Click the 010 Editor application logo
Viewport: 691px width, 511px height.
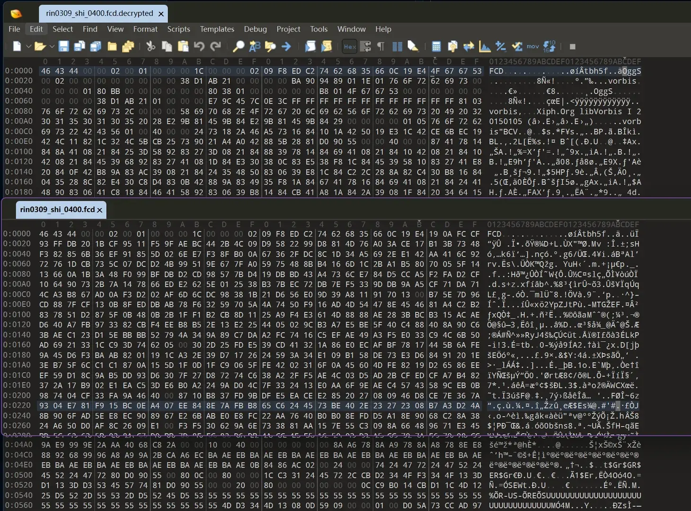16,13
